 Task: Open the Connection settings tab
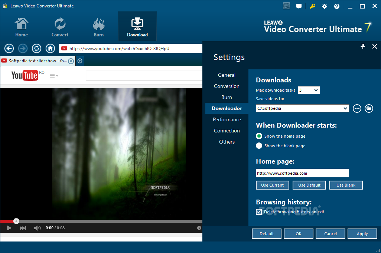pos(227,131)
